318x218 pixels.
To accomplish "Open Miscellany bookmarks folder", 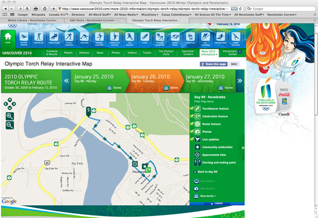I will coord(150,15).
